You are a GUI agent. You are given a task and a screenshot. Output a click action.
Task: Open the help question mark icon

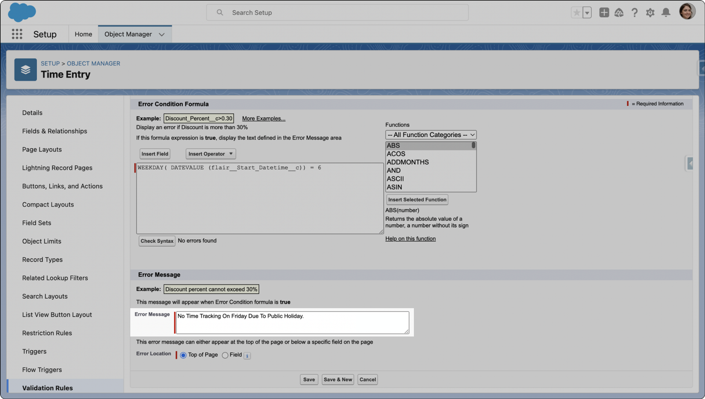pyautogui.click(x=634, y=13)
